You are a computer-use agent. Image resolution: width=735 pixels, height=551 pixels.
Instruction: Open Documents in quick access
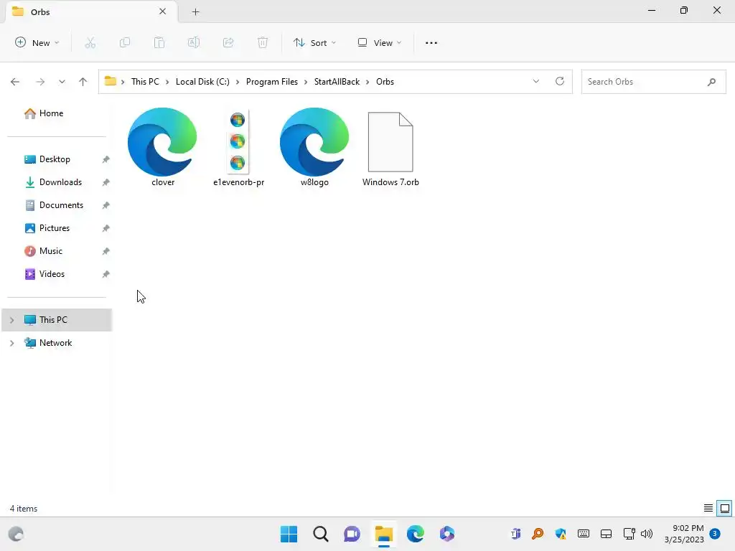tap(62, 205)
